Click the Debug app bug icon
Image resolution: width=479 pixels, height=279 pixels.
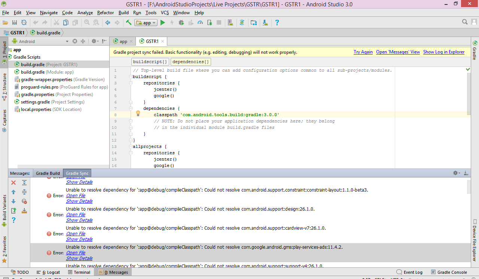[181, 23]
